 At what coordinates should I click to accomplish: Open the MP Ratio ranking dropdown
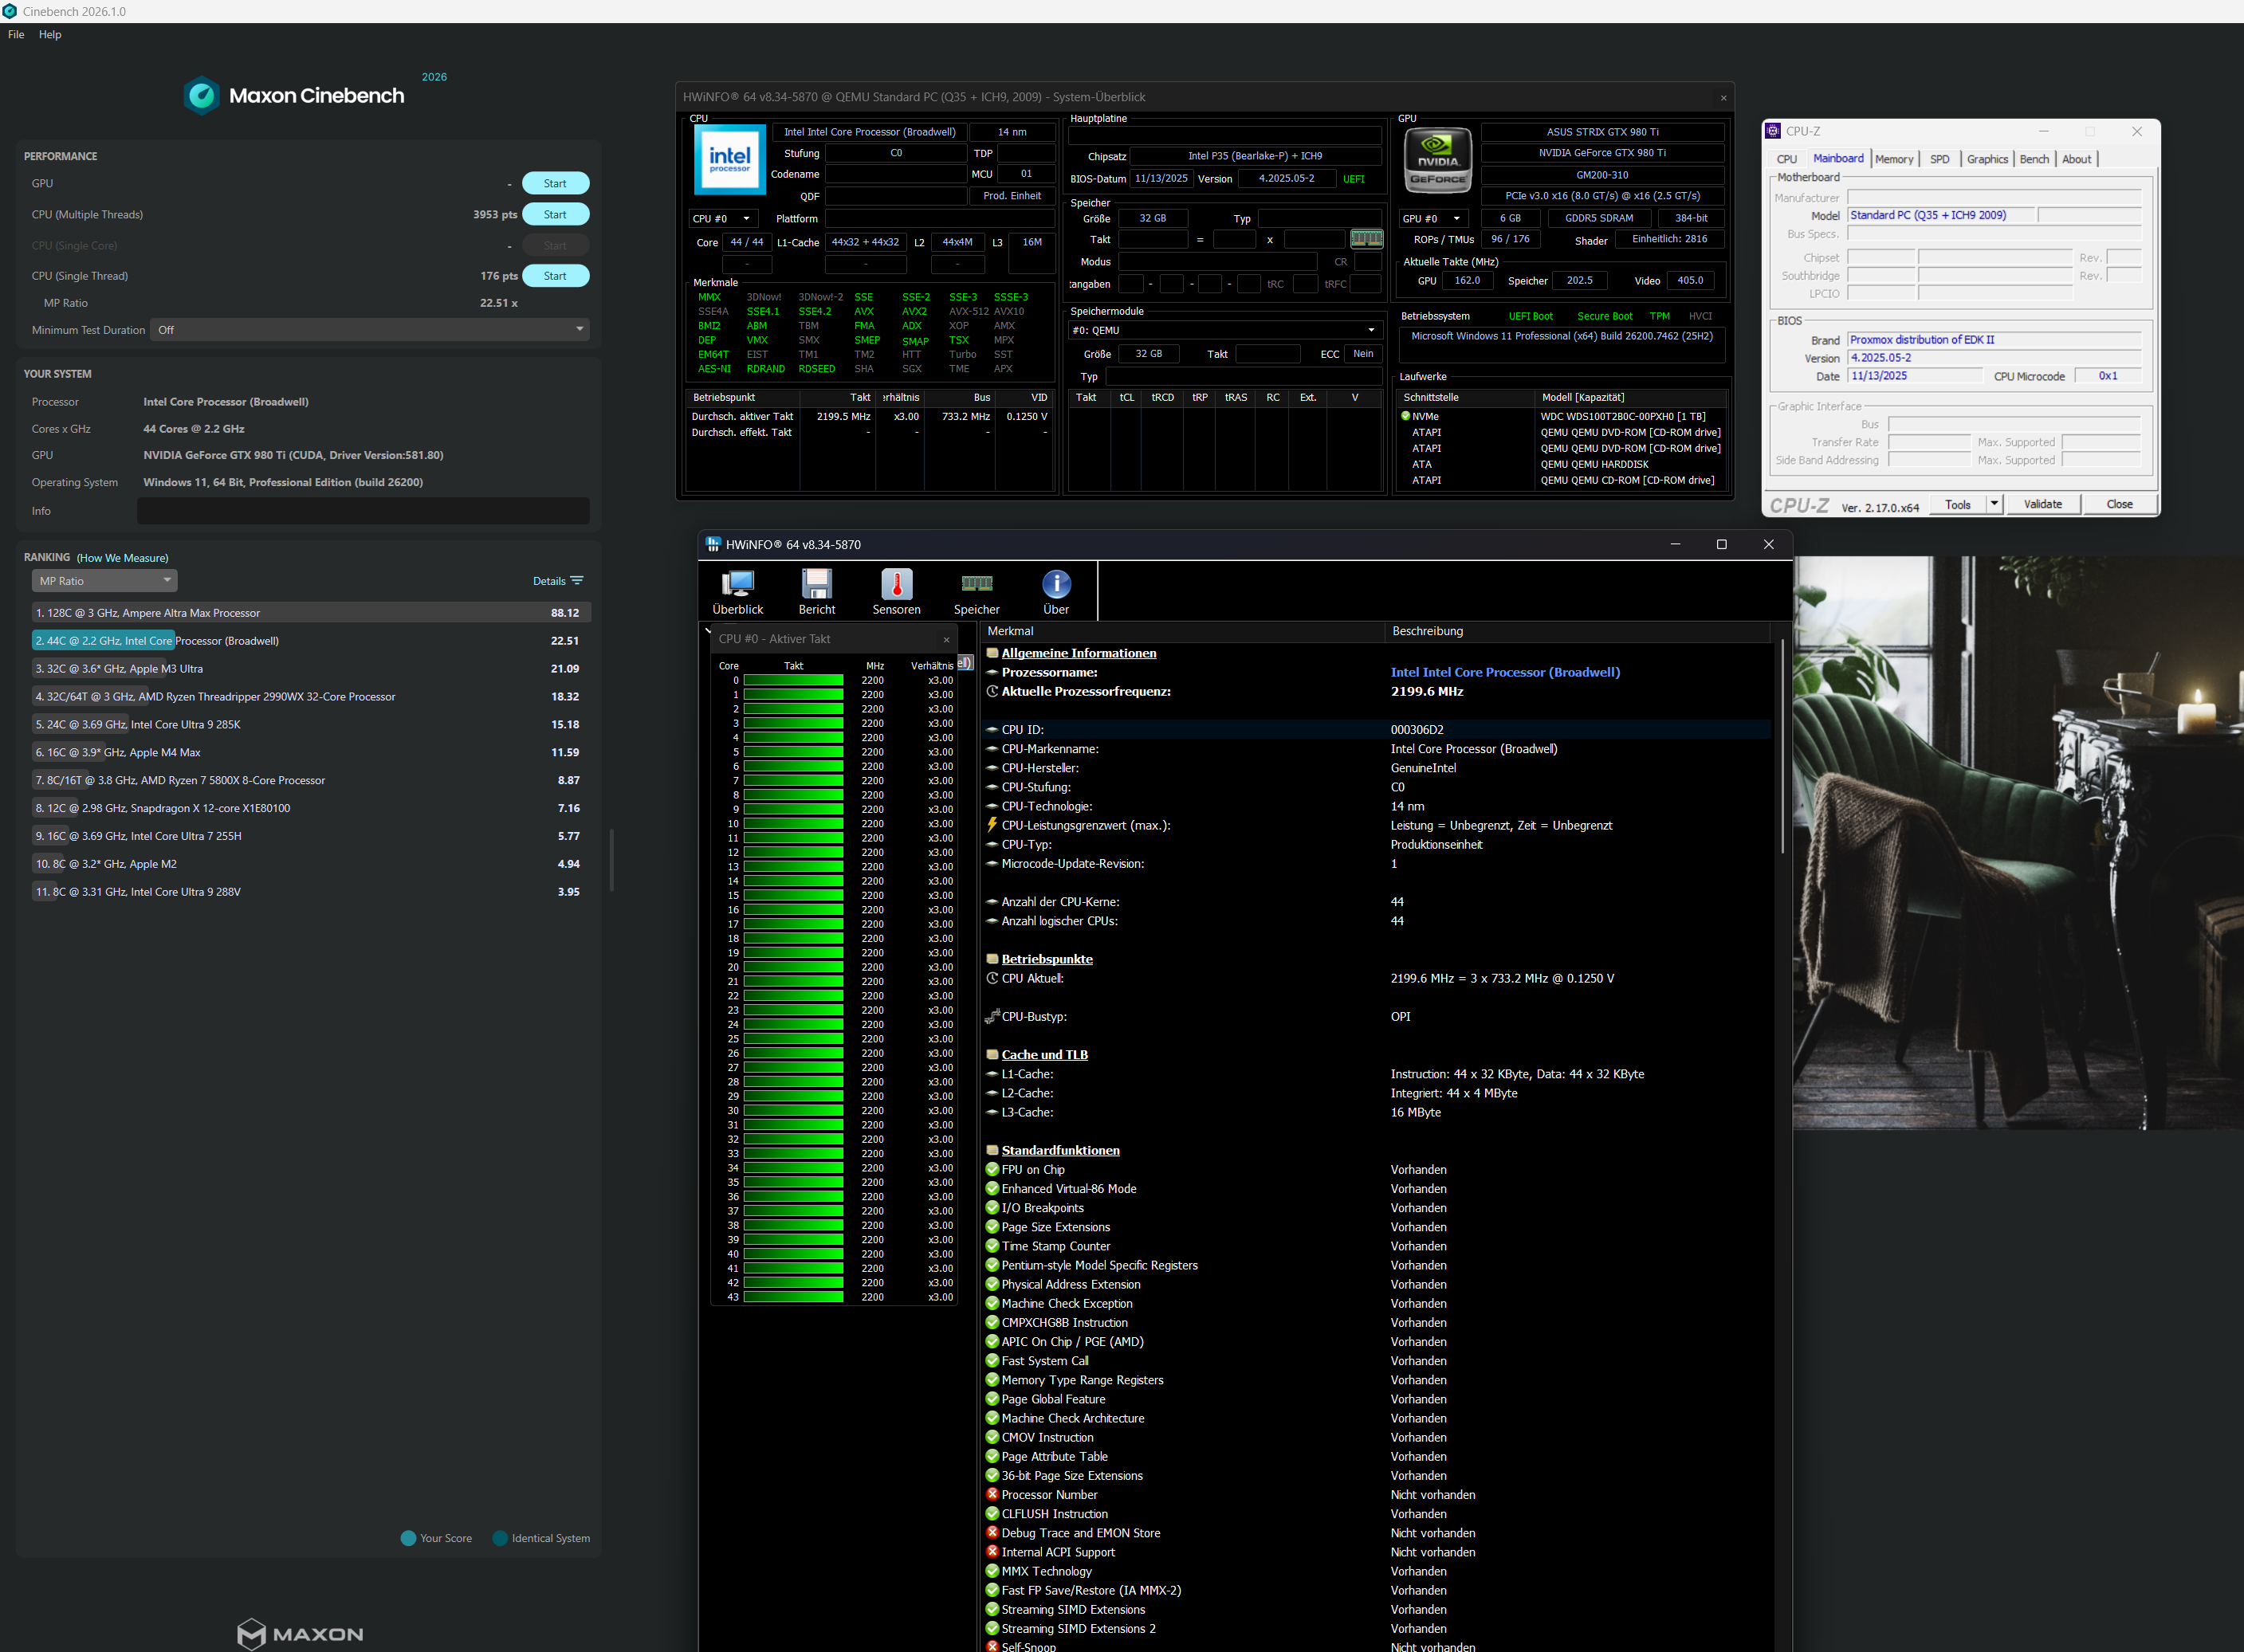(104, 581)
